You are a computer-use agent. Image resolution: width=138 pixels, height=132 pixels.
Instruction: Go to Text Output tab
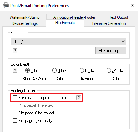pyautogui.click(x=118, y=17)
